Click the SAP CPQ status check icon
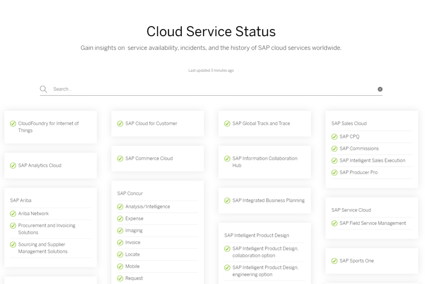The width and height of the screenshot is (425, 284). point(335,137)
